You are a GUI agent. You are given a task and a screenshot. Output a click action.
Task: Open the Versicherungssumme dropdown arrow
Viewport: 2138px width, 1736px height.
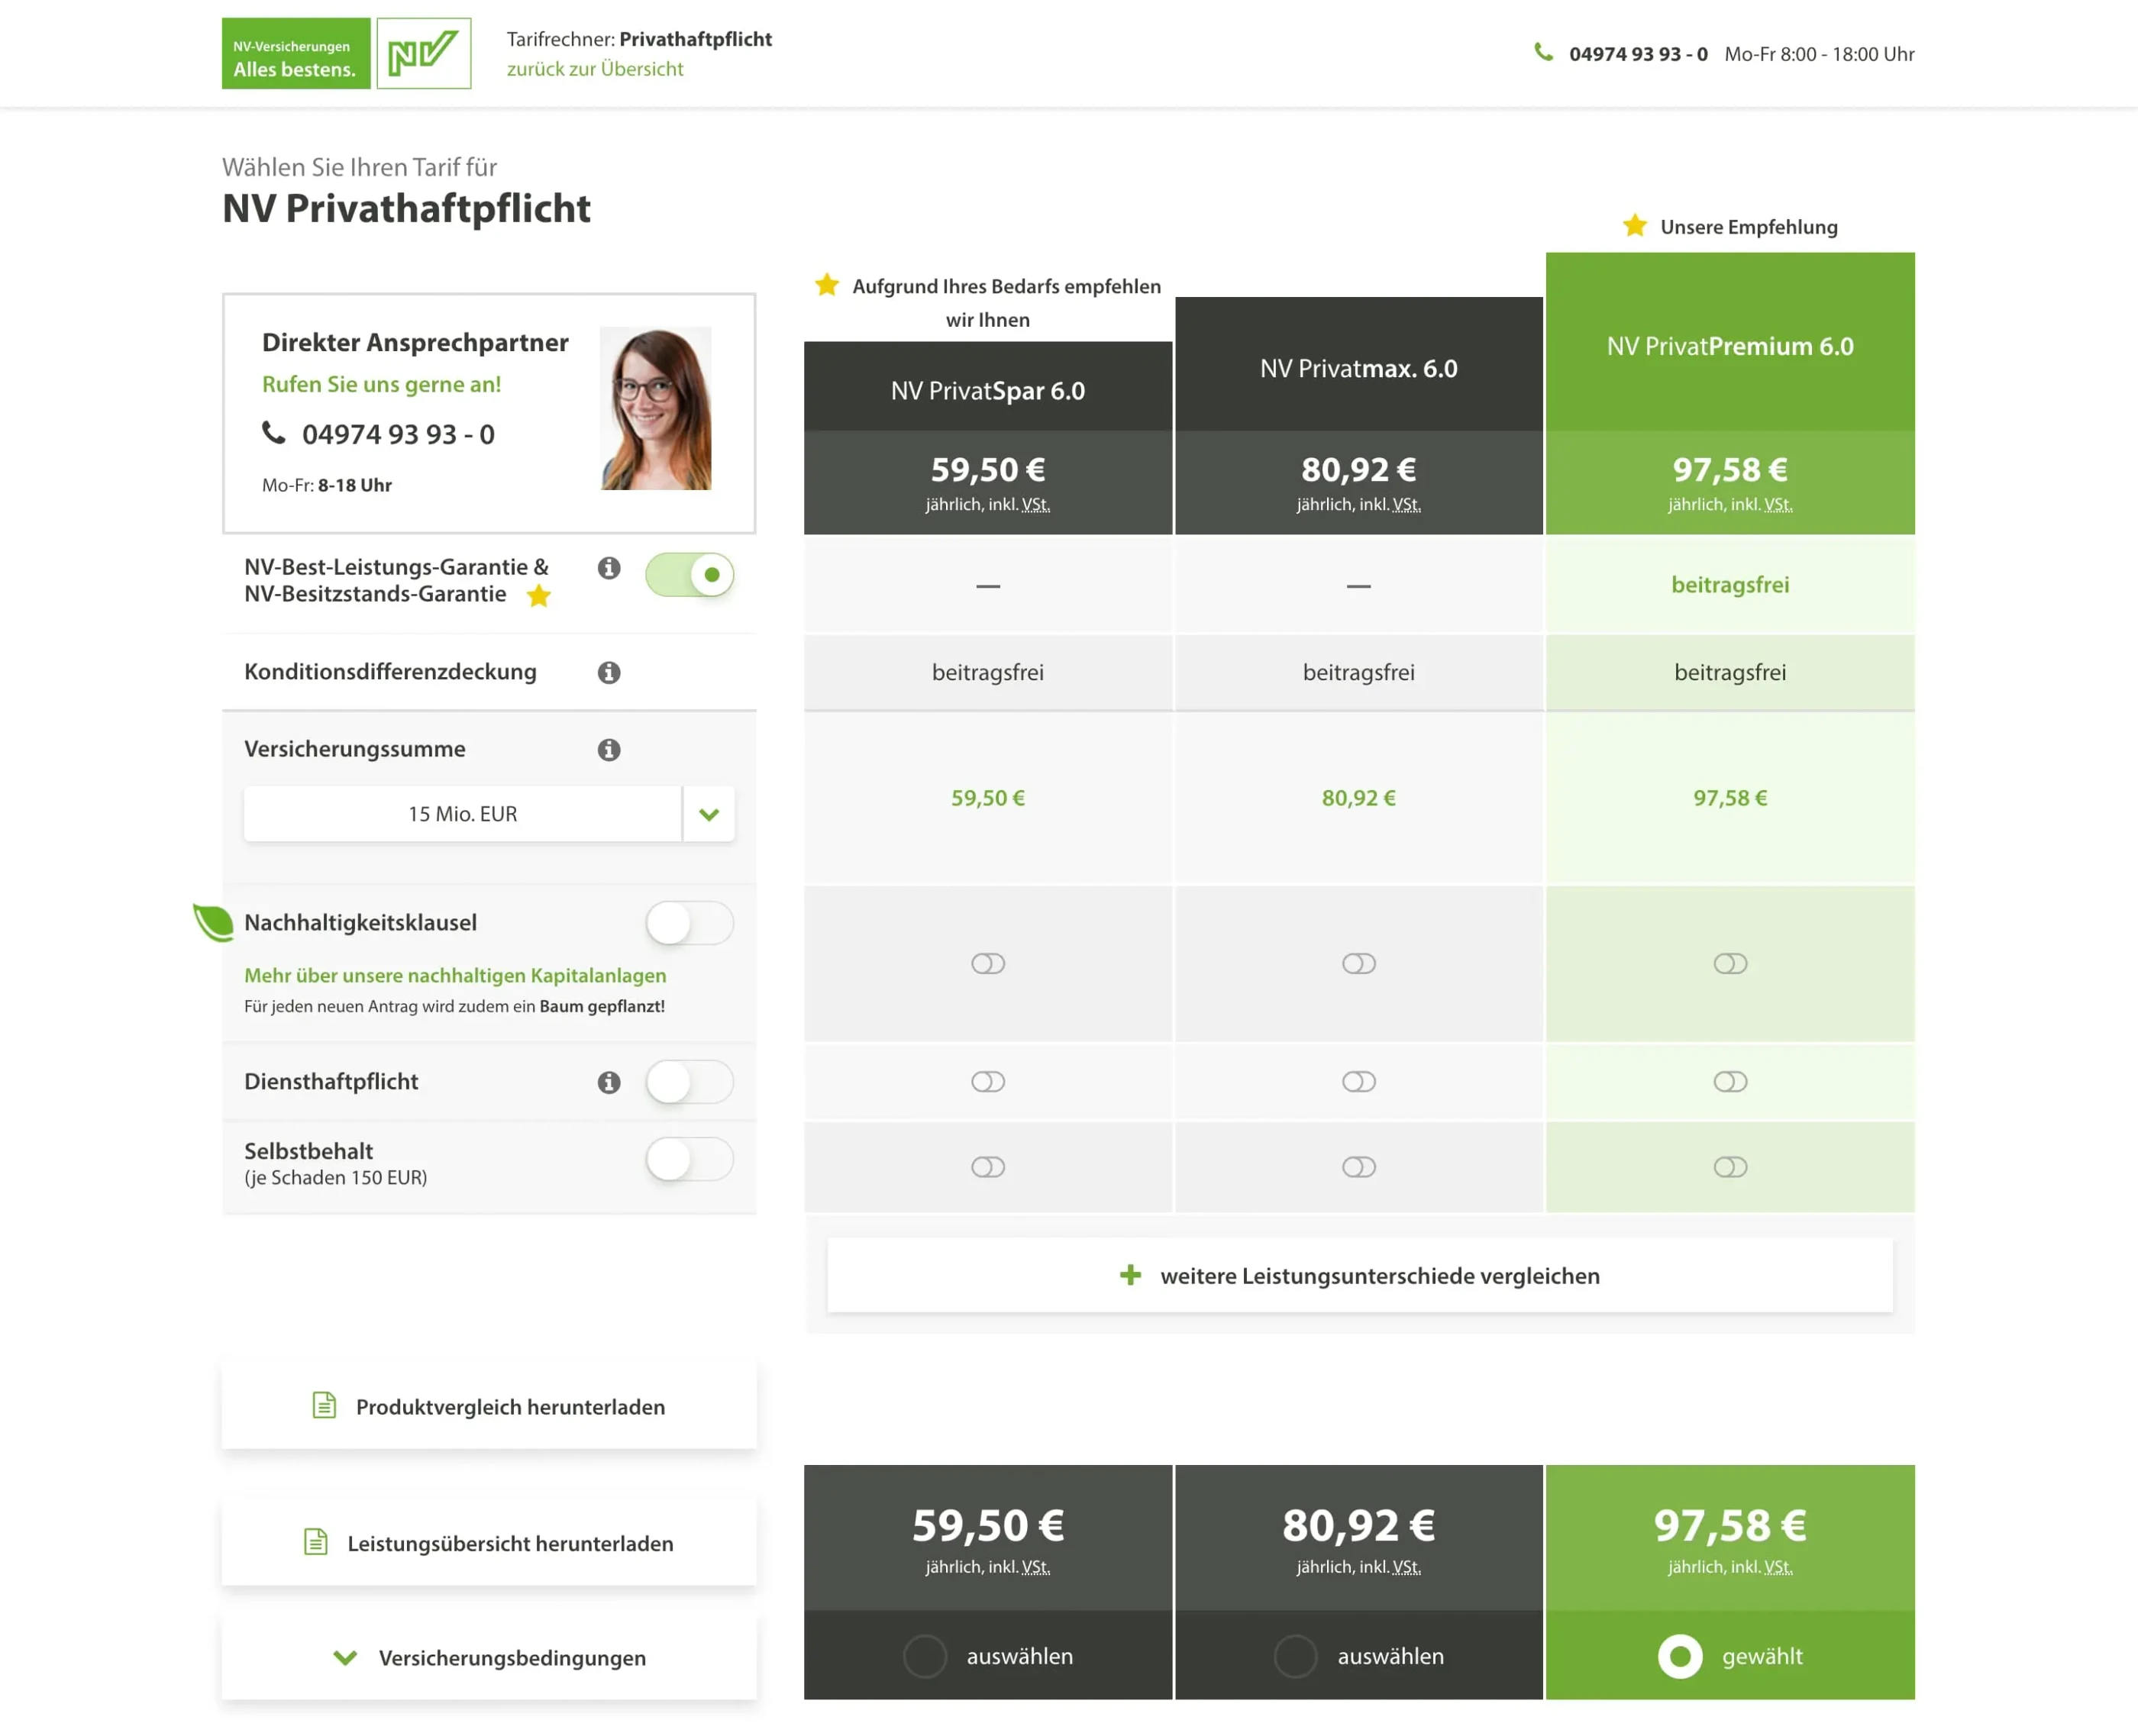click(709, 814)
